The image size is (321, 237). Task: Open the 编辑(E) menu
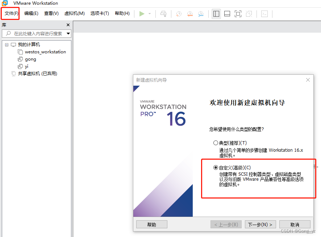[x=31, y=13]
